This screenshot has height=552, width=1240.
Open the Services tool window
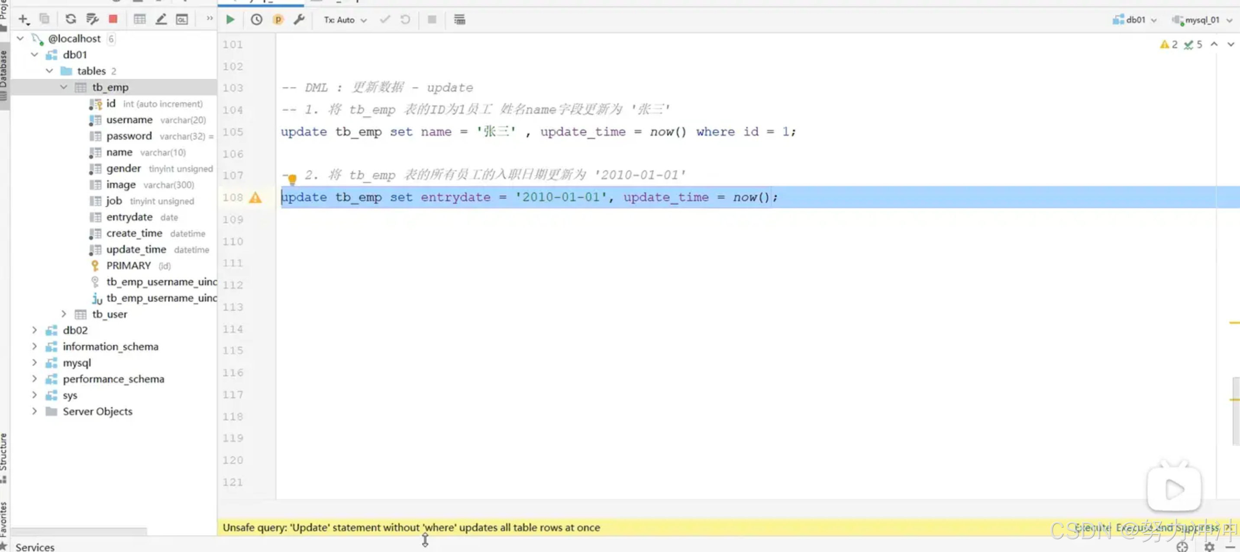[x=35, y=547]
